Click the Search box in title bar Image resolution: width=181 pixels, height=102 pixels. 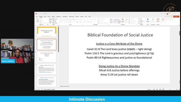tap(108, 14)
